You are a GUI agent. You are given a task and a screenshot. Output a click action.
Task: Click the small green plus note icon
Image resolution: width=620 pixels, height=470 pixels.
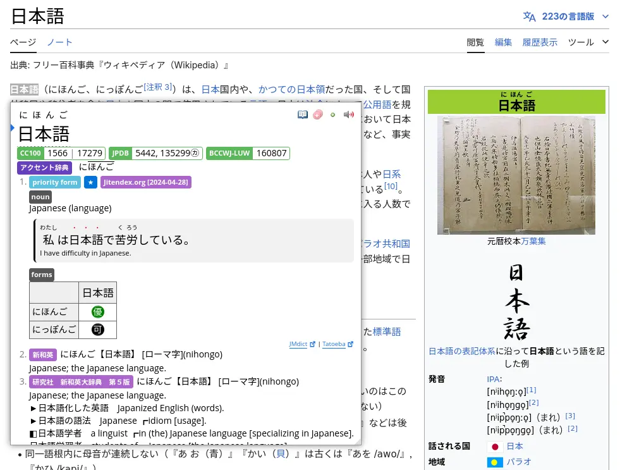333,114
